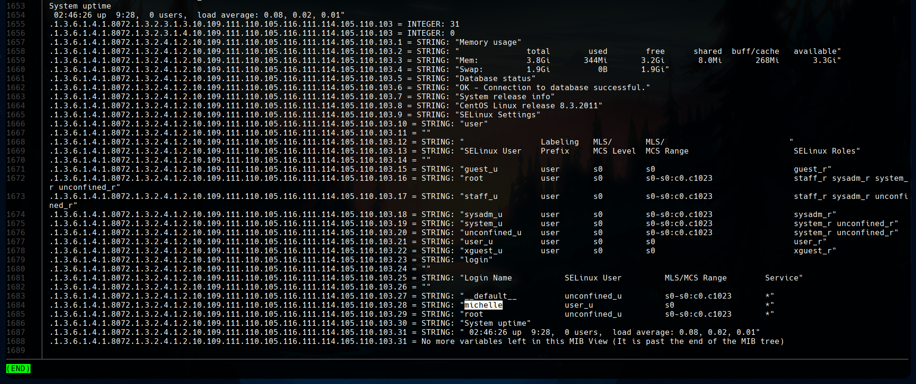Click the 344Mi used memory value
This screenshot has width=916, height=384.
[x=595, y=61]
